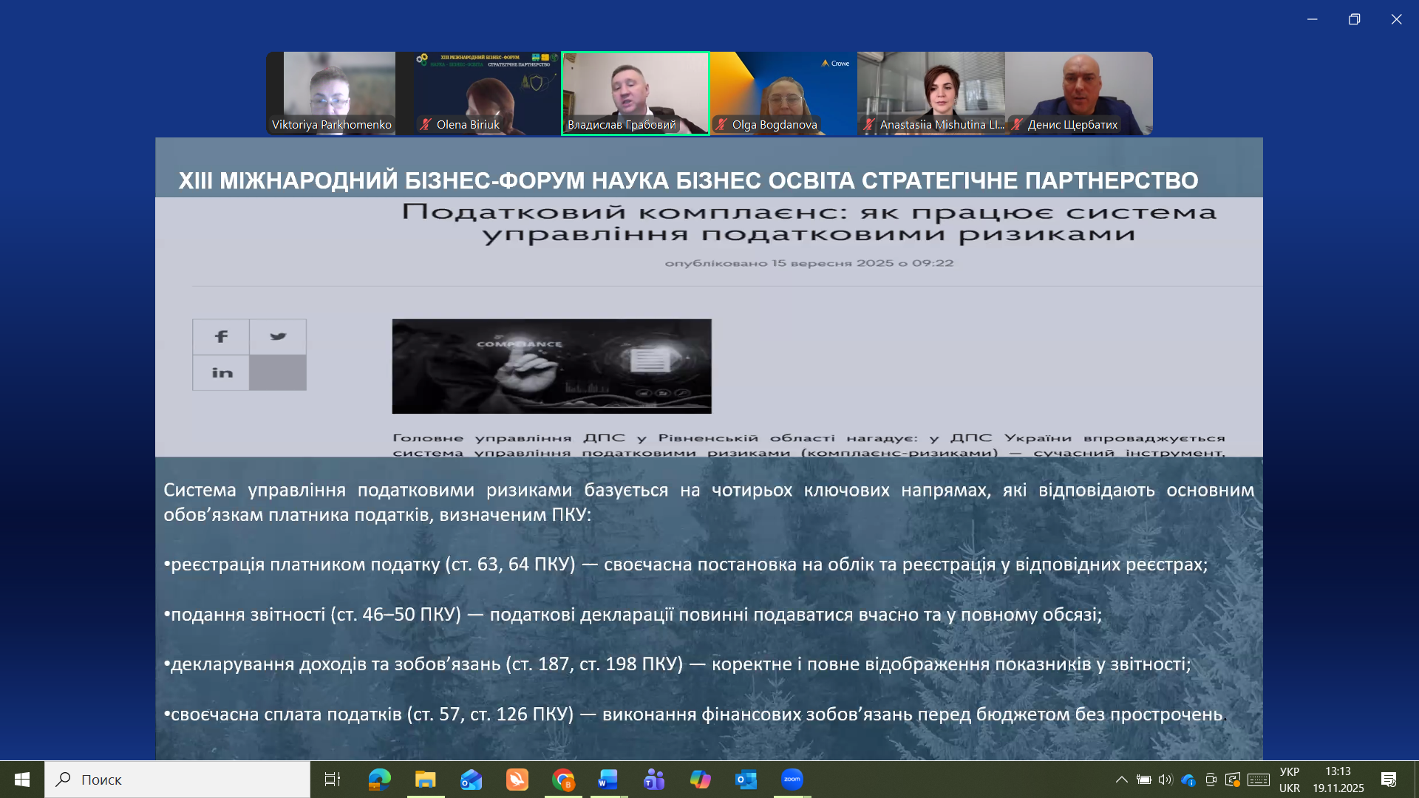The image size is (1419, 798).
Task: Open the clock and date flyout
Action: coord(1338,780)
